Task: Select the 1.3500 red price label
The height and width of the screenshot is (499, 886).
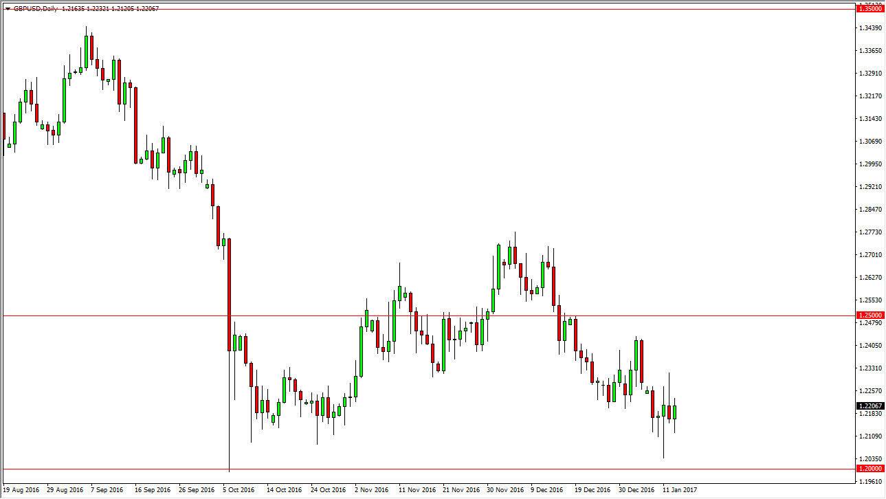Action: 870,9
